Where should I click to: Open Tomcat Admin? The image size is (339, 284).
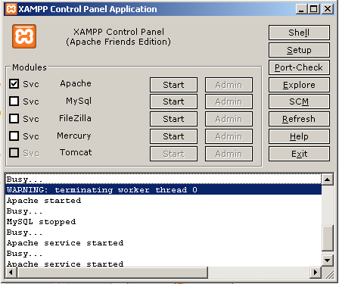[229, 154]
